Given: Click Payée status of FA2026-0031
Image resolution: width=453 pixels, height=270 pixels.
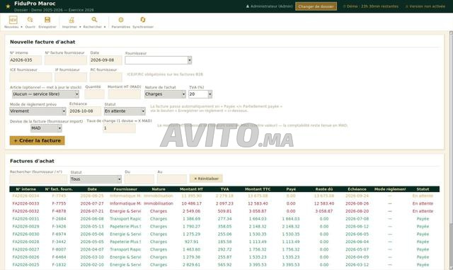Looking at the screenshot, I should pyautogui.click(x=423, y=219).
